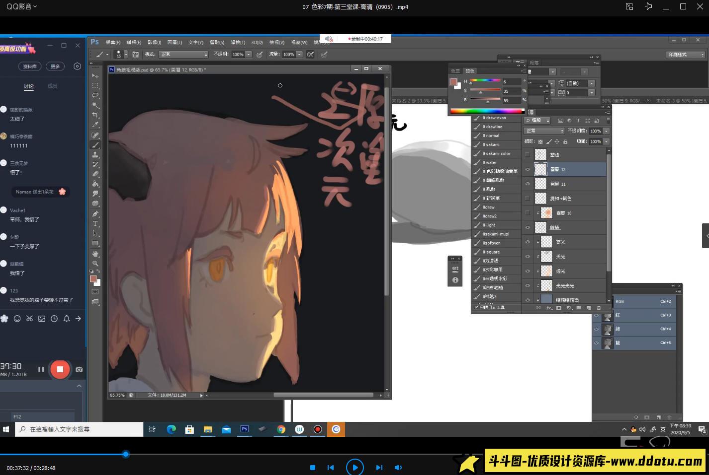Image resolution: width=709 pixels, height=475 pixels.
Task: Open the 圖層(L) menu
Action: tap(175, 42)
